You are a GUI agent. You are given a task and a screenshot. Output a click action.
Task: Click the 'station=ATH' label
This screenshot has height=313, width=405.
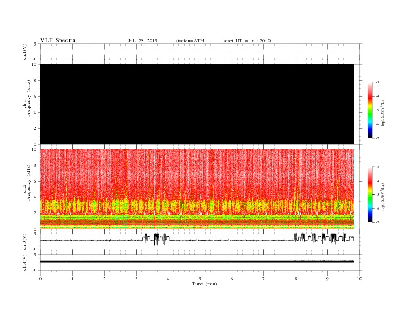click(x=190, y=41)
